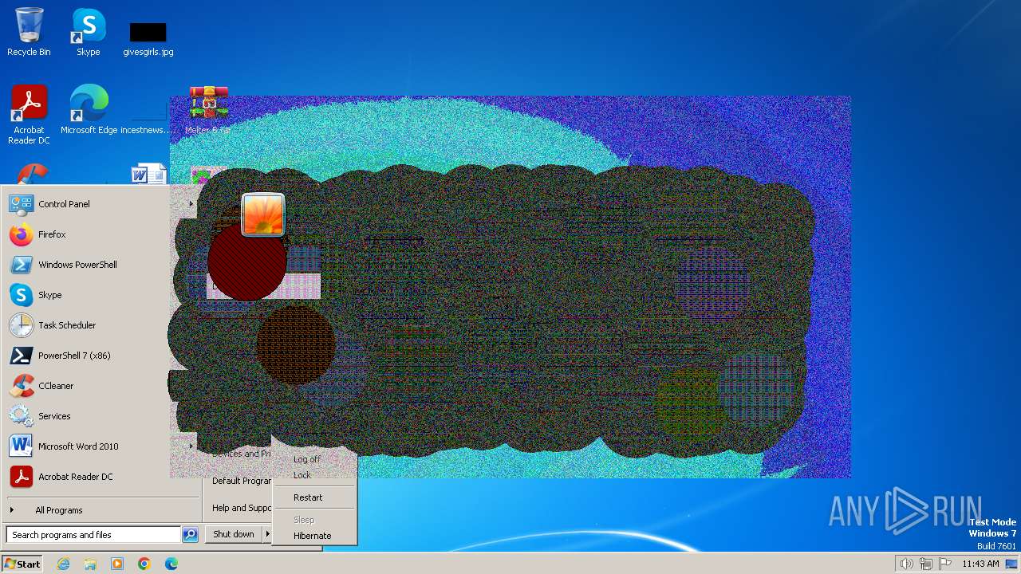Open shut down options arrow

[x=267, y=534]
